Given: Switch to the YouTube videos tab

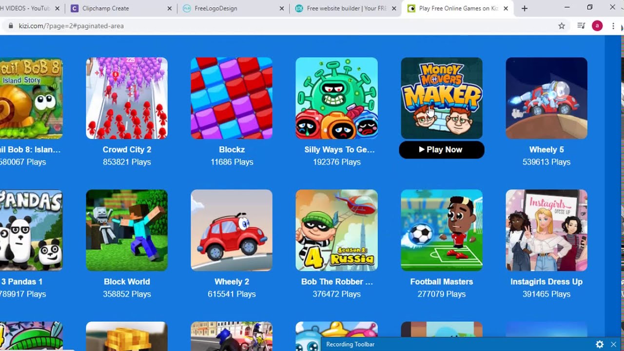Looking at the screenshot, I should pyautogui.click(x=29, y=8).
